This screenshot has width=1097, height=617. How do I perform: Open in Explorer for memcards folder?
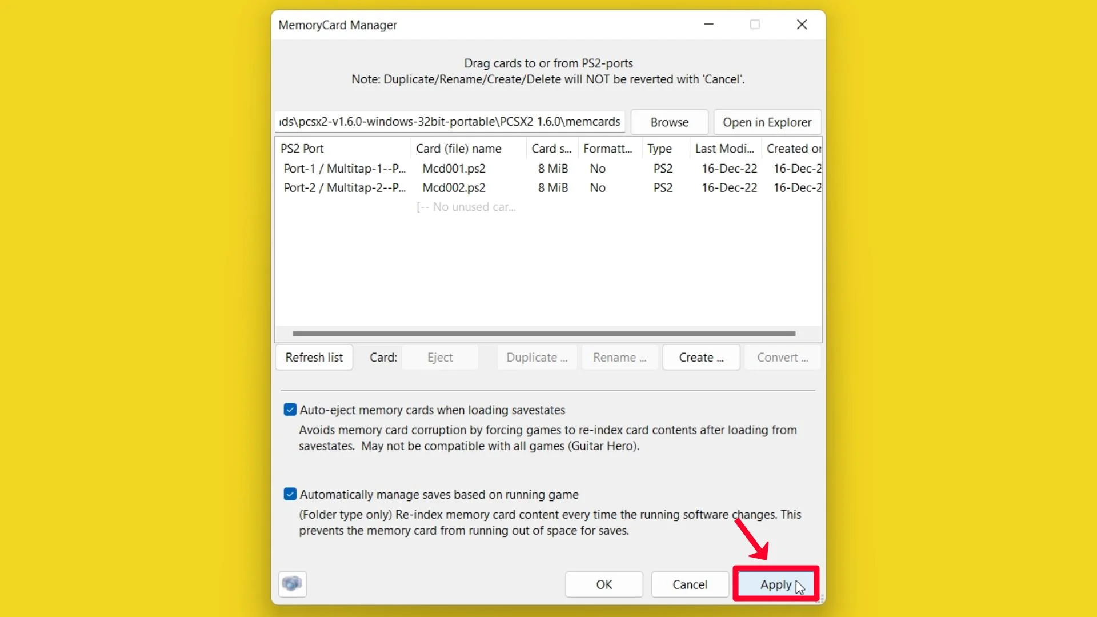pos(767,121)
